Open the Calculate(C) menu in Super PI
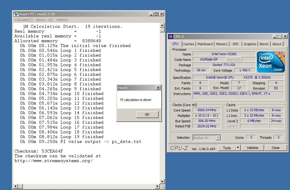The width and height of the screenshot is (290, 190). tap(24, 20)
